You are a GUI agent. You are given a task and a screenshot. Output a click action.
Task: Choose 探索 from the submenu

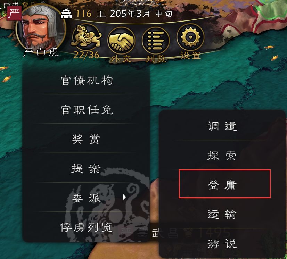(x=222, y=156)
